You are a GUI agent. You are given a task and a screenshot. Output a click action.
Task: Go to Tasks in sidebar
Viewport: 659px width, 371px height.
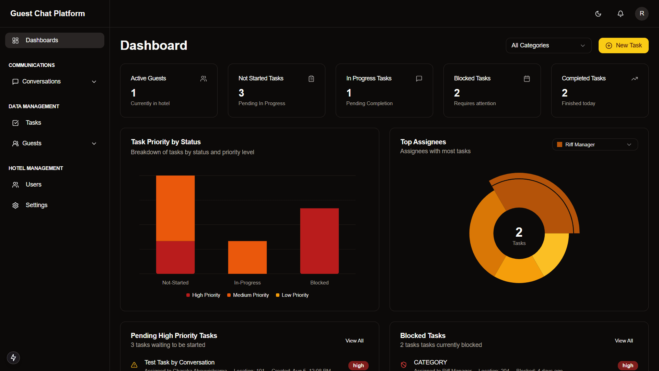click(x=33, y=123)
